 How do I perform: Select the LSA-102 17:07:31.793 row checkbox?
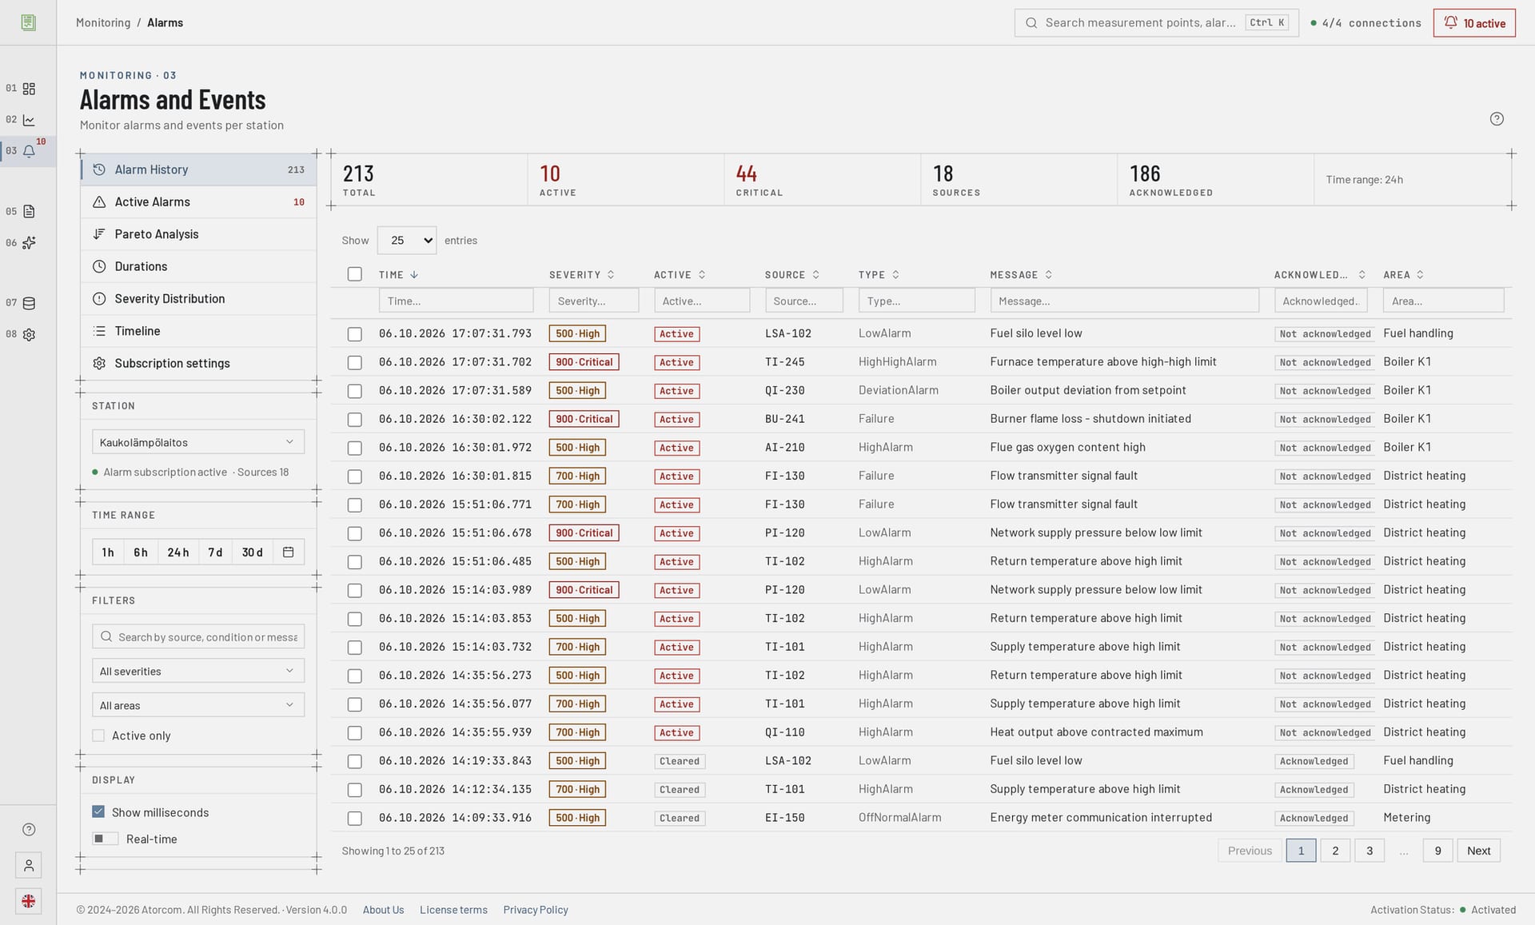coord(355,334)
